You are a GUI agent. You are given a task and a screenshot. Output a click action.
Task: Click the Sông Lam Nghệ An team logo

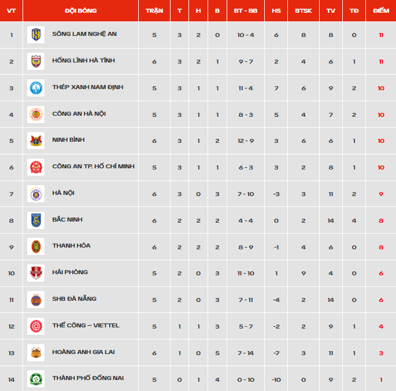coord(36,35)
